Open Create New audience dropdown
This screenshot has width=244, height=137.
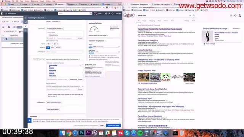coord(56,21)
